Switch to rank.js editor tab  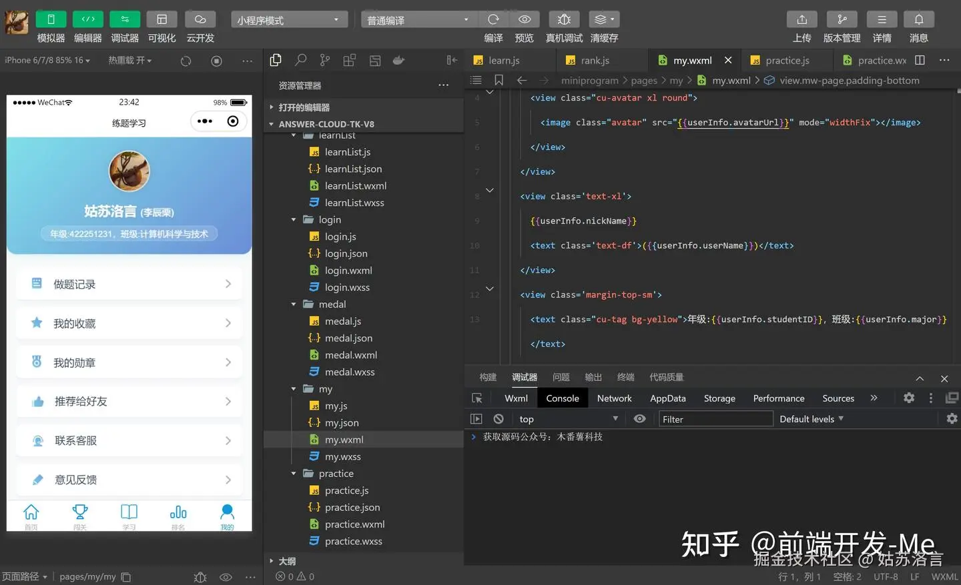click(x=595, y=60)
